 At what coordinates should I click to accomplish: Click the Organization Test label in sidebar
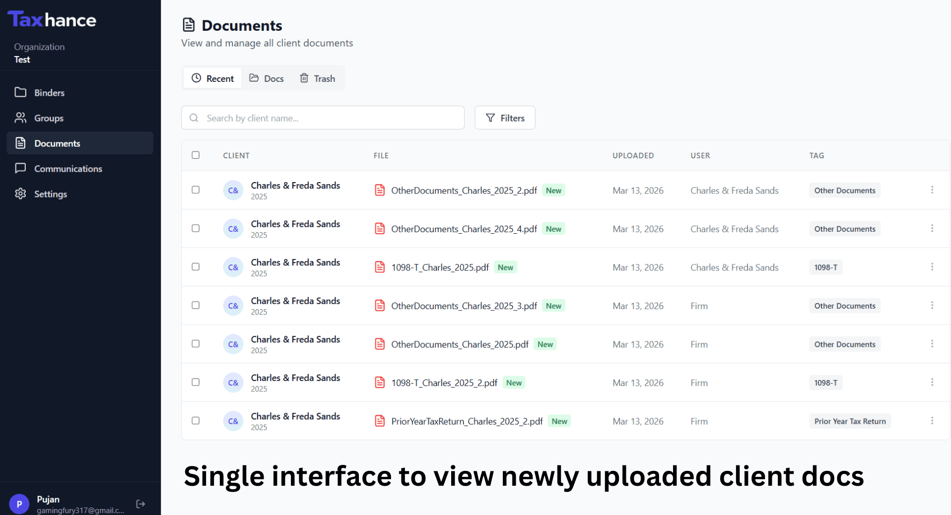[x=39, y=53]
